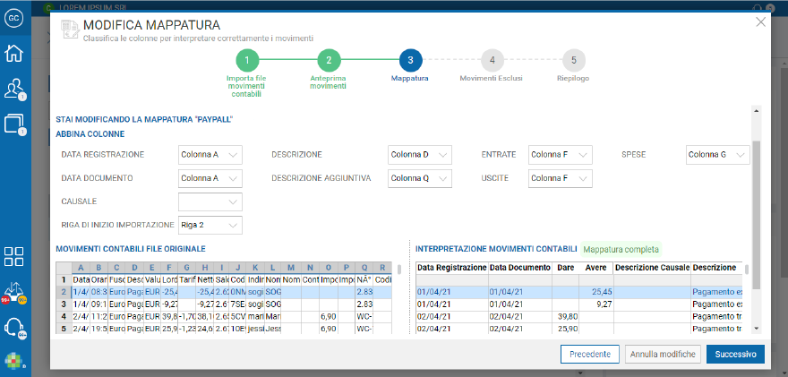
Task: Click Avere column header
Action: (596, 268)
